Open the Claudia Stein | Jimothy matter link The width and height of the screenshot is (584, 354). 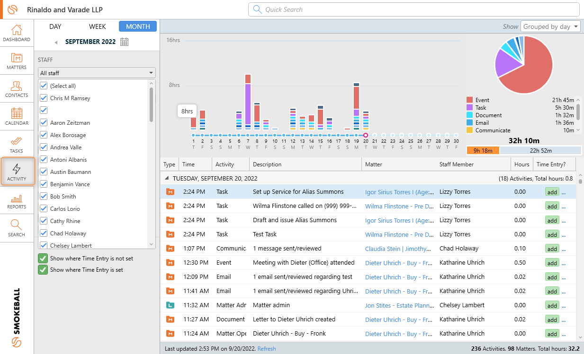pyautogui.click(x=397, y=249)
